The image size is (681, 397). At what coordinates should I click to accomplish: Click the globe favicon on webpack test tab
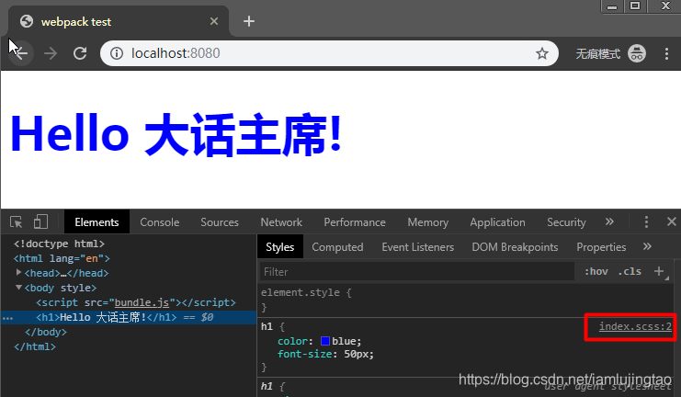coord(27,21)
